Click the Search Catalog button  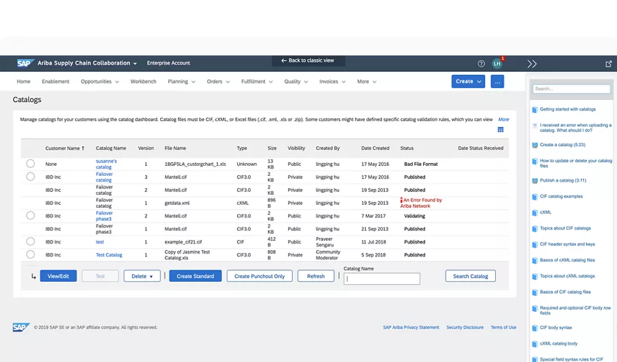(470, 276)
